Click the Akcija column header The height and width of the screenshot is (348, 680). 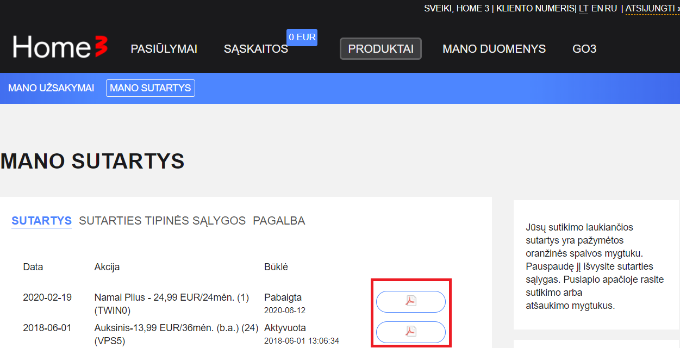[107, 267]
